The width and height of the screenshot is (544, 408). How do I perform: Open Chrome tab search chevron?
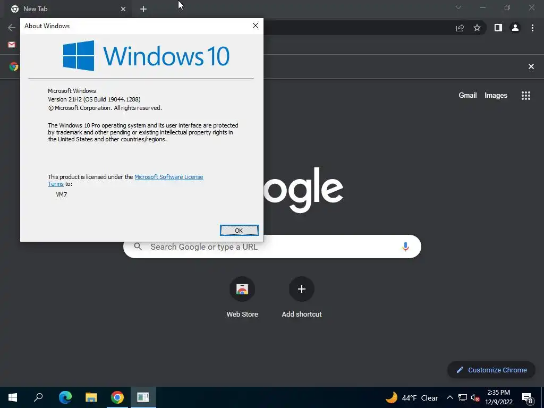click(458, 7)
